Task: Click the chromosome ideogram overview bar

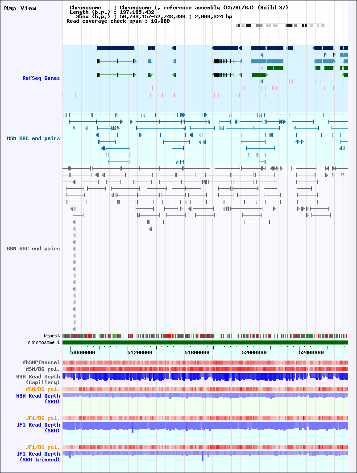Action: 280,25
